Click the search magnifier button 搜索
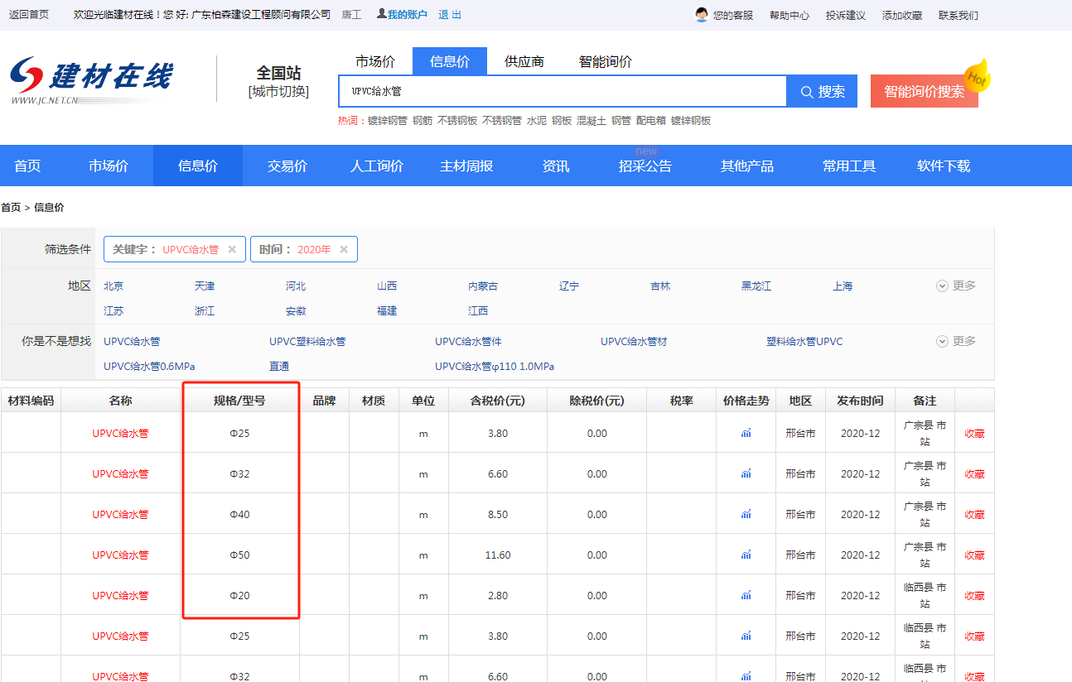This screenshot has width=1072, height=682. [x=823, y=92]
